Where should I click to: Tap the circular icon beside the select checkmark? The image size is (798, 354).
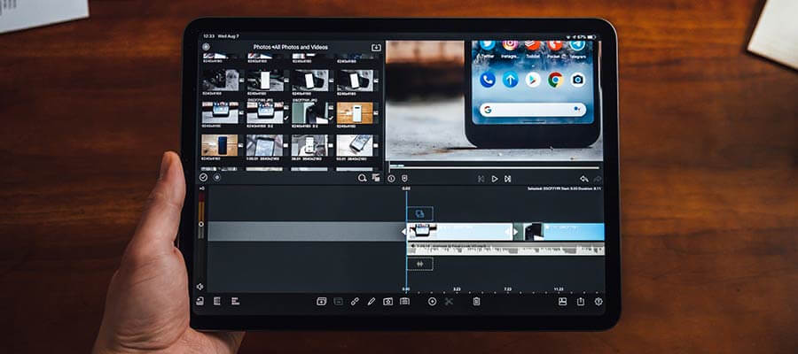coord(217,177)
